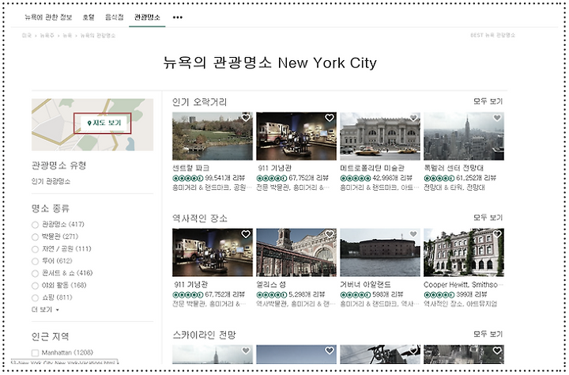Image resolution: width=569 pixels, height=375 pixels.
Task: Click 61,252개 리뷰 review count
Action: (476, 178)
